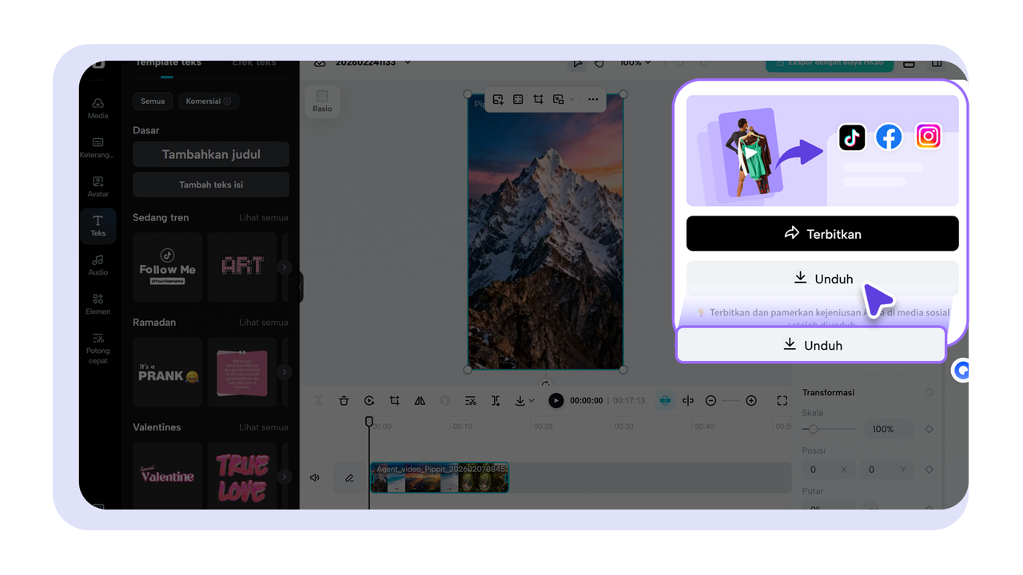
Task: Collapse the left text panel handle
Action: click(301, 287)
